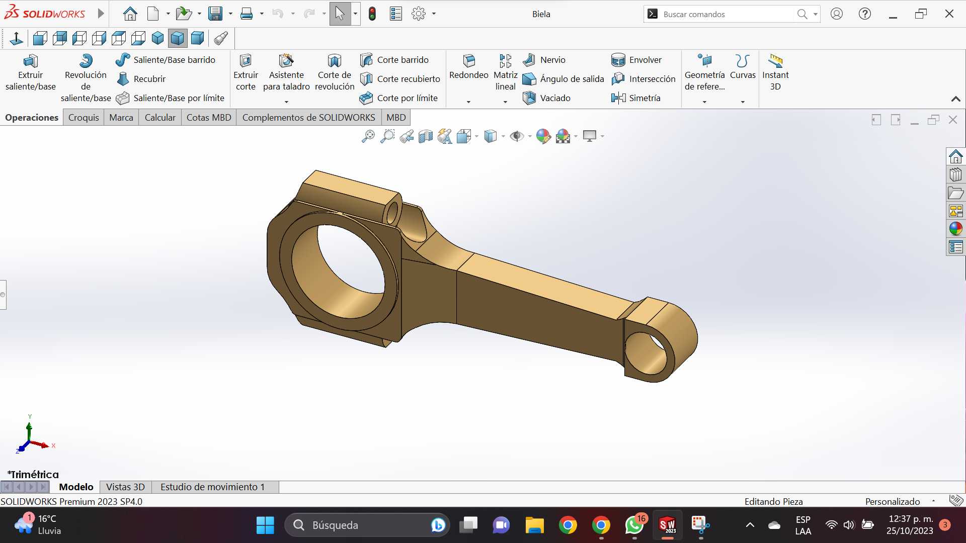This screenshot has width=966, height=543.
Task: Open the edit appearance color sphere
Action: click(543, 136)
